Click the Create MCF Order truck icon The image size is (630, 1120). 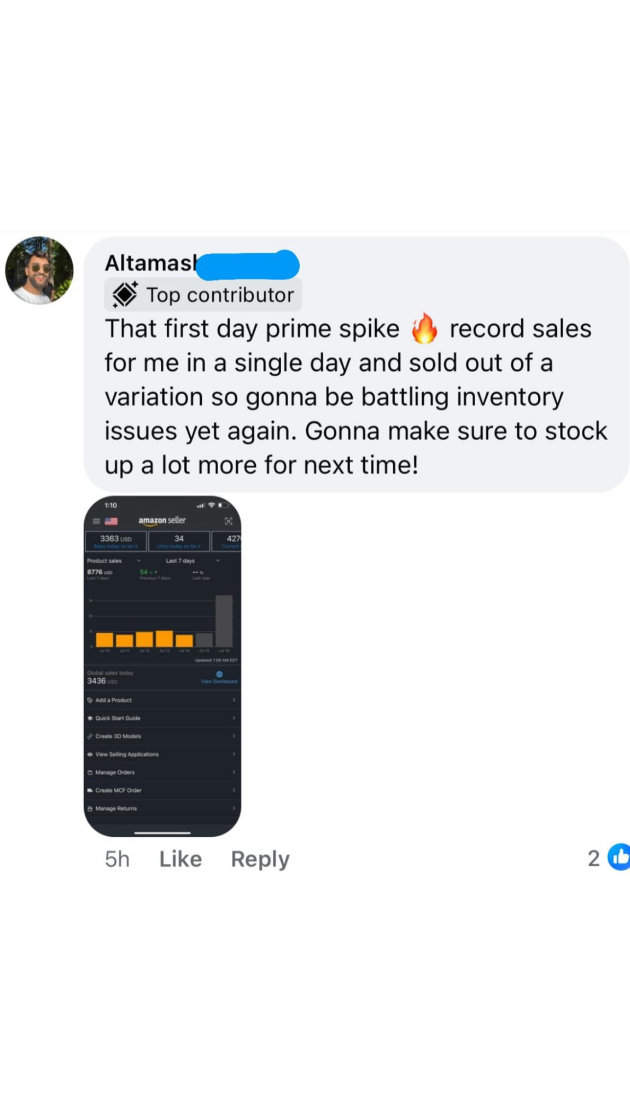(90, 790)
